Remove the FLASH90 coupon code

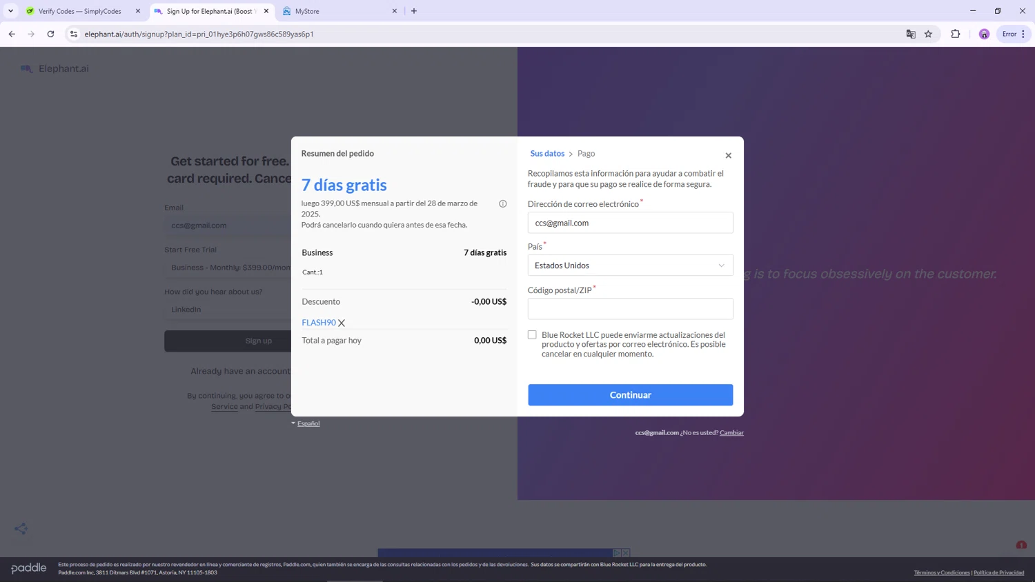342,323
